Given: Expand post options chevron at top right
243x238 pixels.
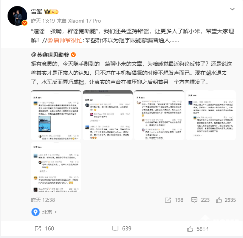Looking at the screenshot, I should 232,9.
